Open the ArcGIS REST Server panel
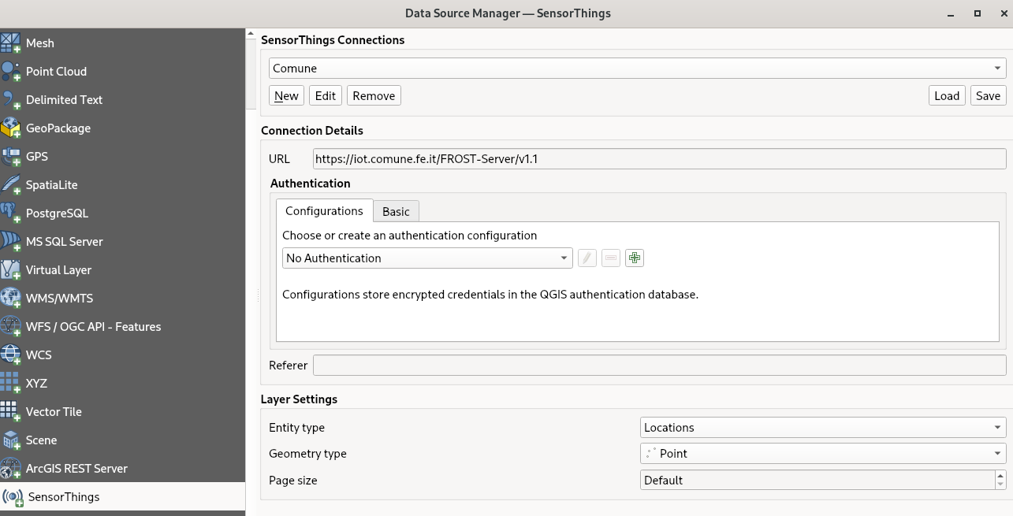The height and width of the screenshot is (516, 1013). pyautogui.click(x=76, y=469)
